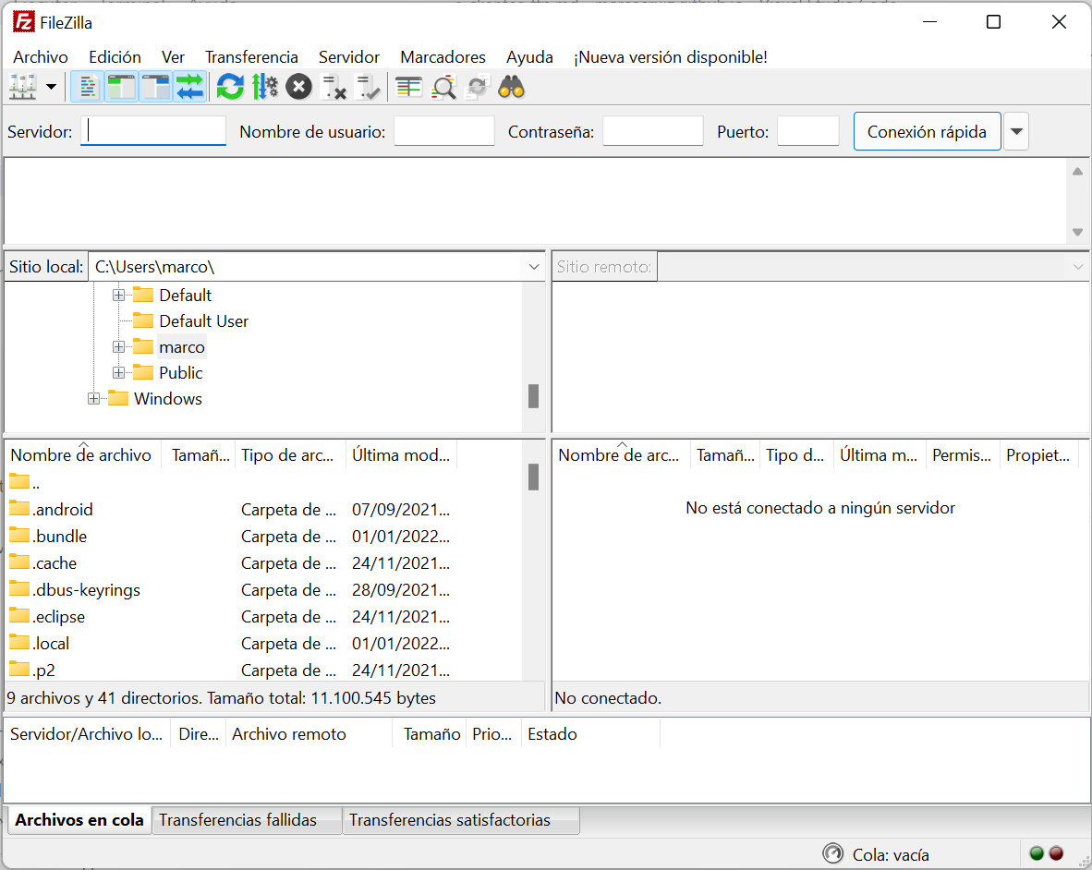The height and width of the screenshot is (870, 1092).
Task: Click the FileZilla logo in the title bar
Action: pos(24,22)
